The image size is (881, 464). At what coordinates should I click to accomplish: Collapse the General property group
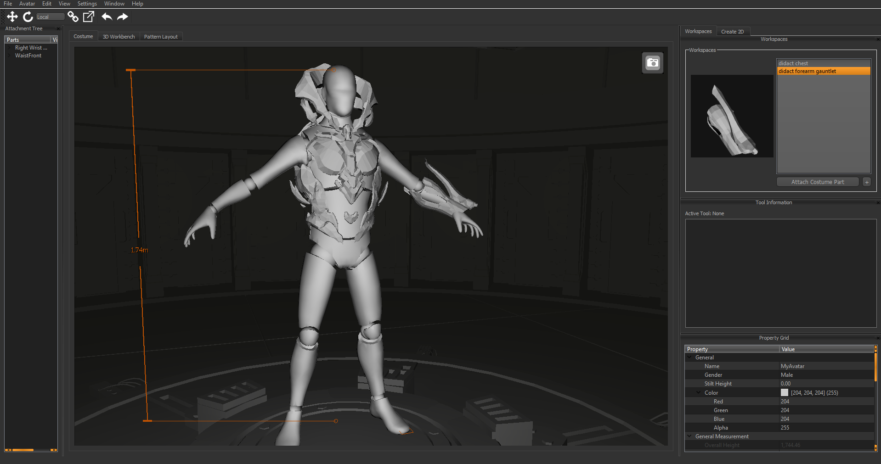689,358
